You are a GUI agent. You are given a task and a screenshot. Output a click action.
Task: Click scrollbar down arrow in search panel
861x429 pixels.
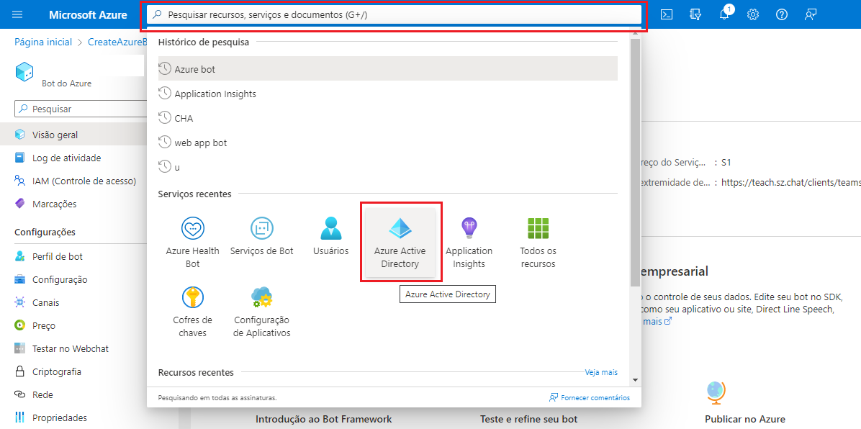(635, 379)
